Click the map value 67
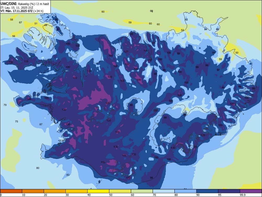Viewport: 262px width, 197px height. point(20,22)
